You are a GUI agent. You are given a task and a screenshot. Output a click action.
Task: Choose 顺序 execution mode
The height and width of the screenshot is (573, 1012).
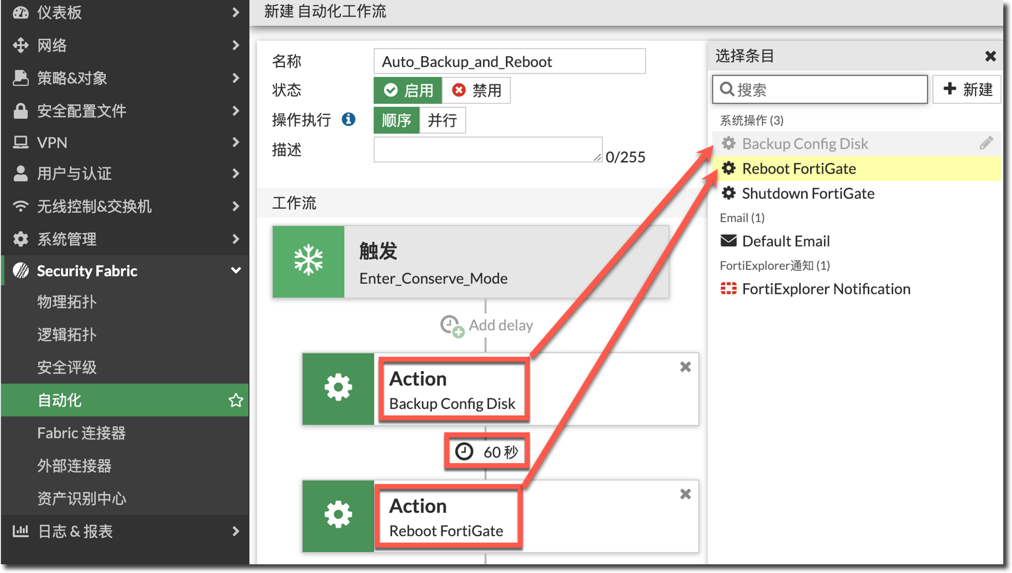click(396, 120)
